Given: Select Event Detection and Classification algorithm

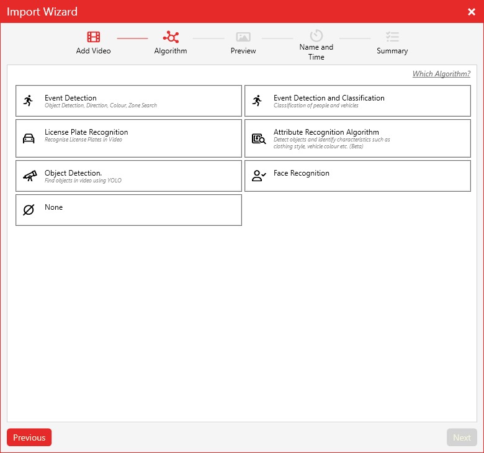Looking at the screenshot, I should [357, 101].
